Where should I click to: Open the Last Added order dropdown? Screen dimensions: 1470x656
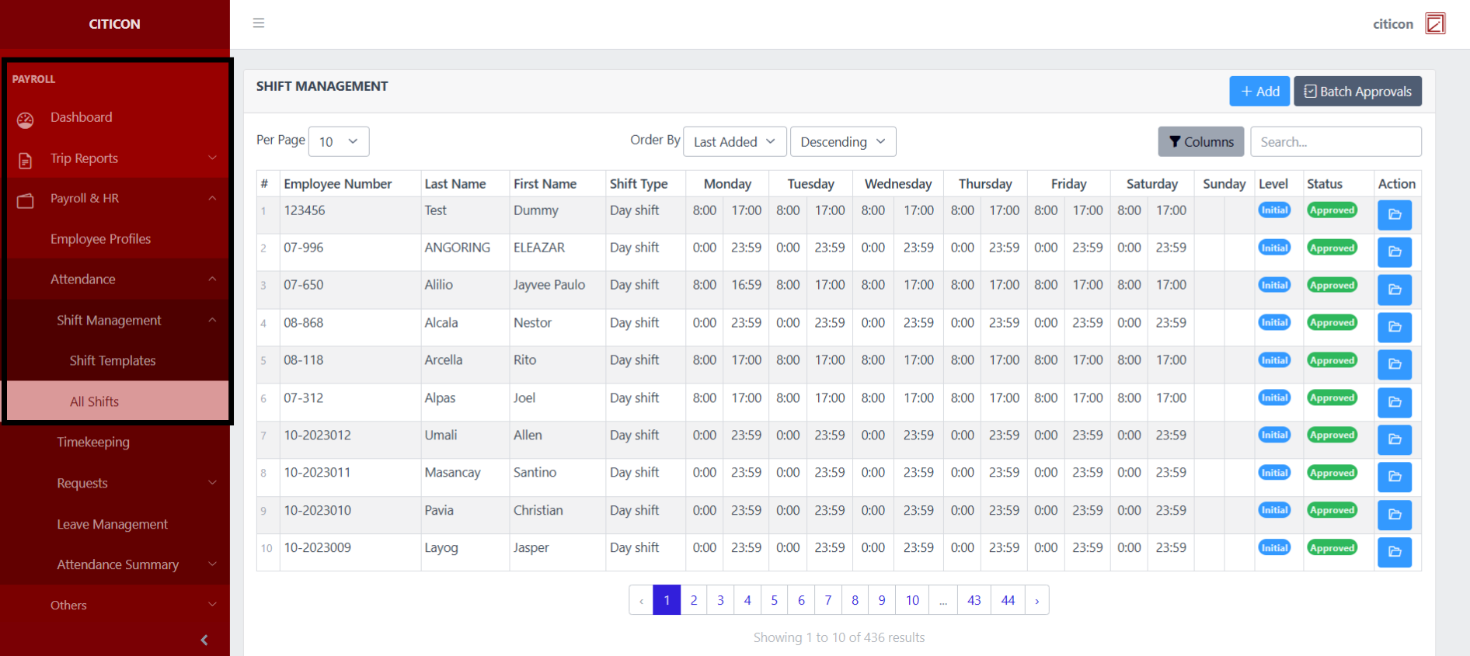click(734, 141)
